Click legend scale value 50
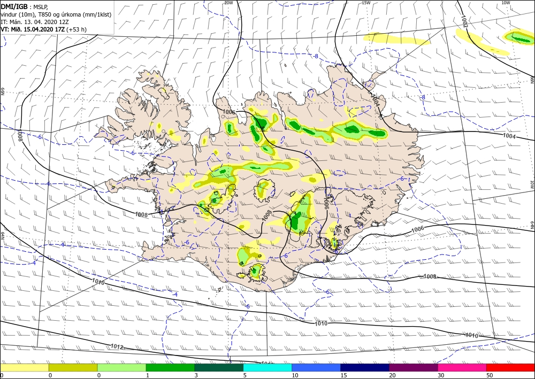The width and height of the screenshot is (535, 379). pyautogui.click(x=490, y=375)
